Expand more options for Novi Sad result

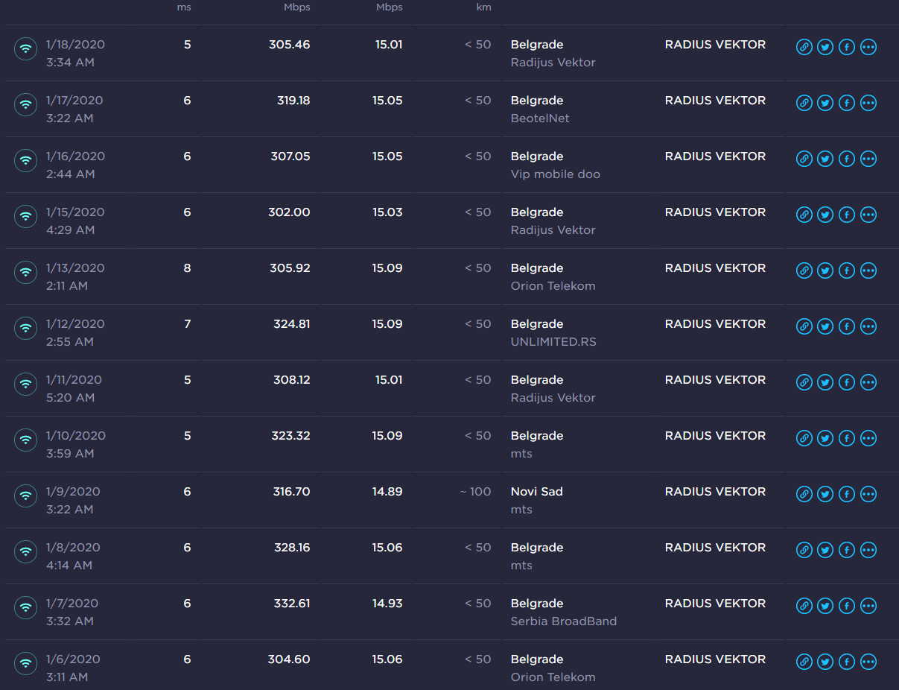click(868, 494)
